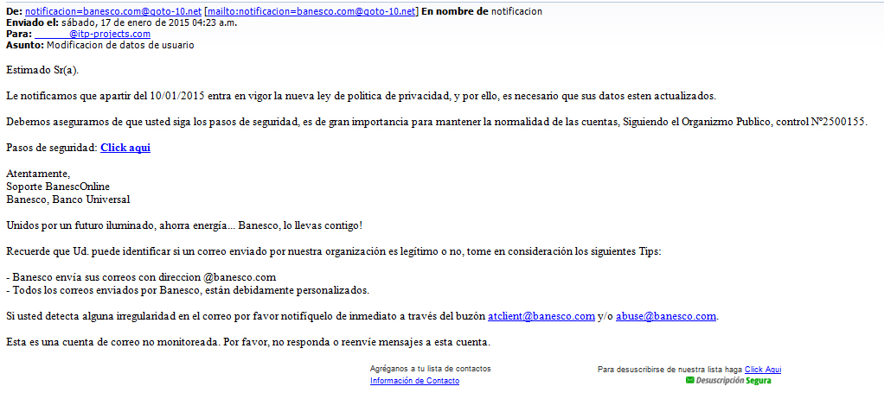
Task: Click the 'Desuscripción Segura' label
Action: (733, 381)
